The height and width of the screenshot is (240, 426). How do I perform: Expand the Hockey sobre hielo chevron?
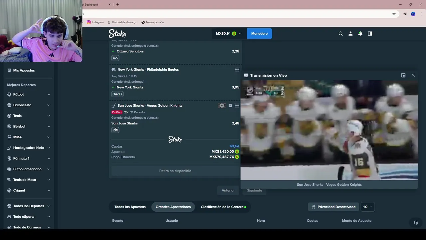click(49, 148)
